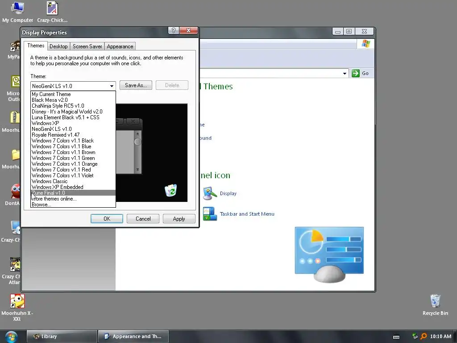Viewport: 457px width, 343px height.
Task: Pick Luna Element Black v5.1 + CSS
Action: coord(73,117)
